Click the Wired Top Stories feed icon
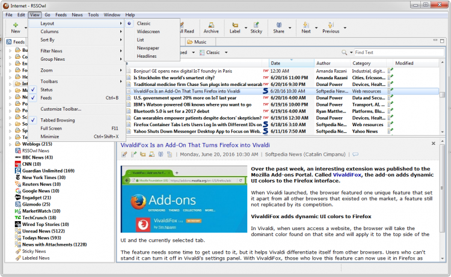 (x=18, y=224)
